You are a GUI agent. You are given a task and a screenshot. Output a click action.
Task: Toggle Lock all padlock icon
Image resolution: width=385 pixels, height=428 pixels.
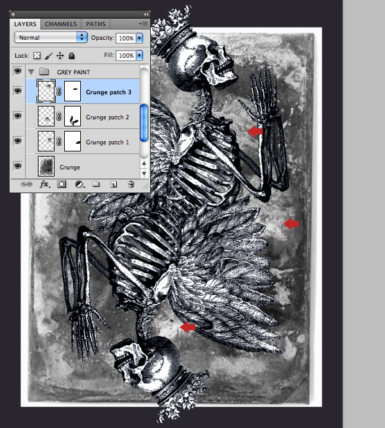tap(71, 56)
